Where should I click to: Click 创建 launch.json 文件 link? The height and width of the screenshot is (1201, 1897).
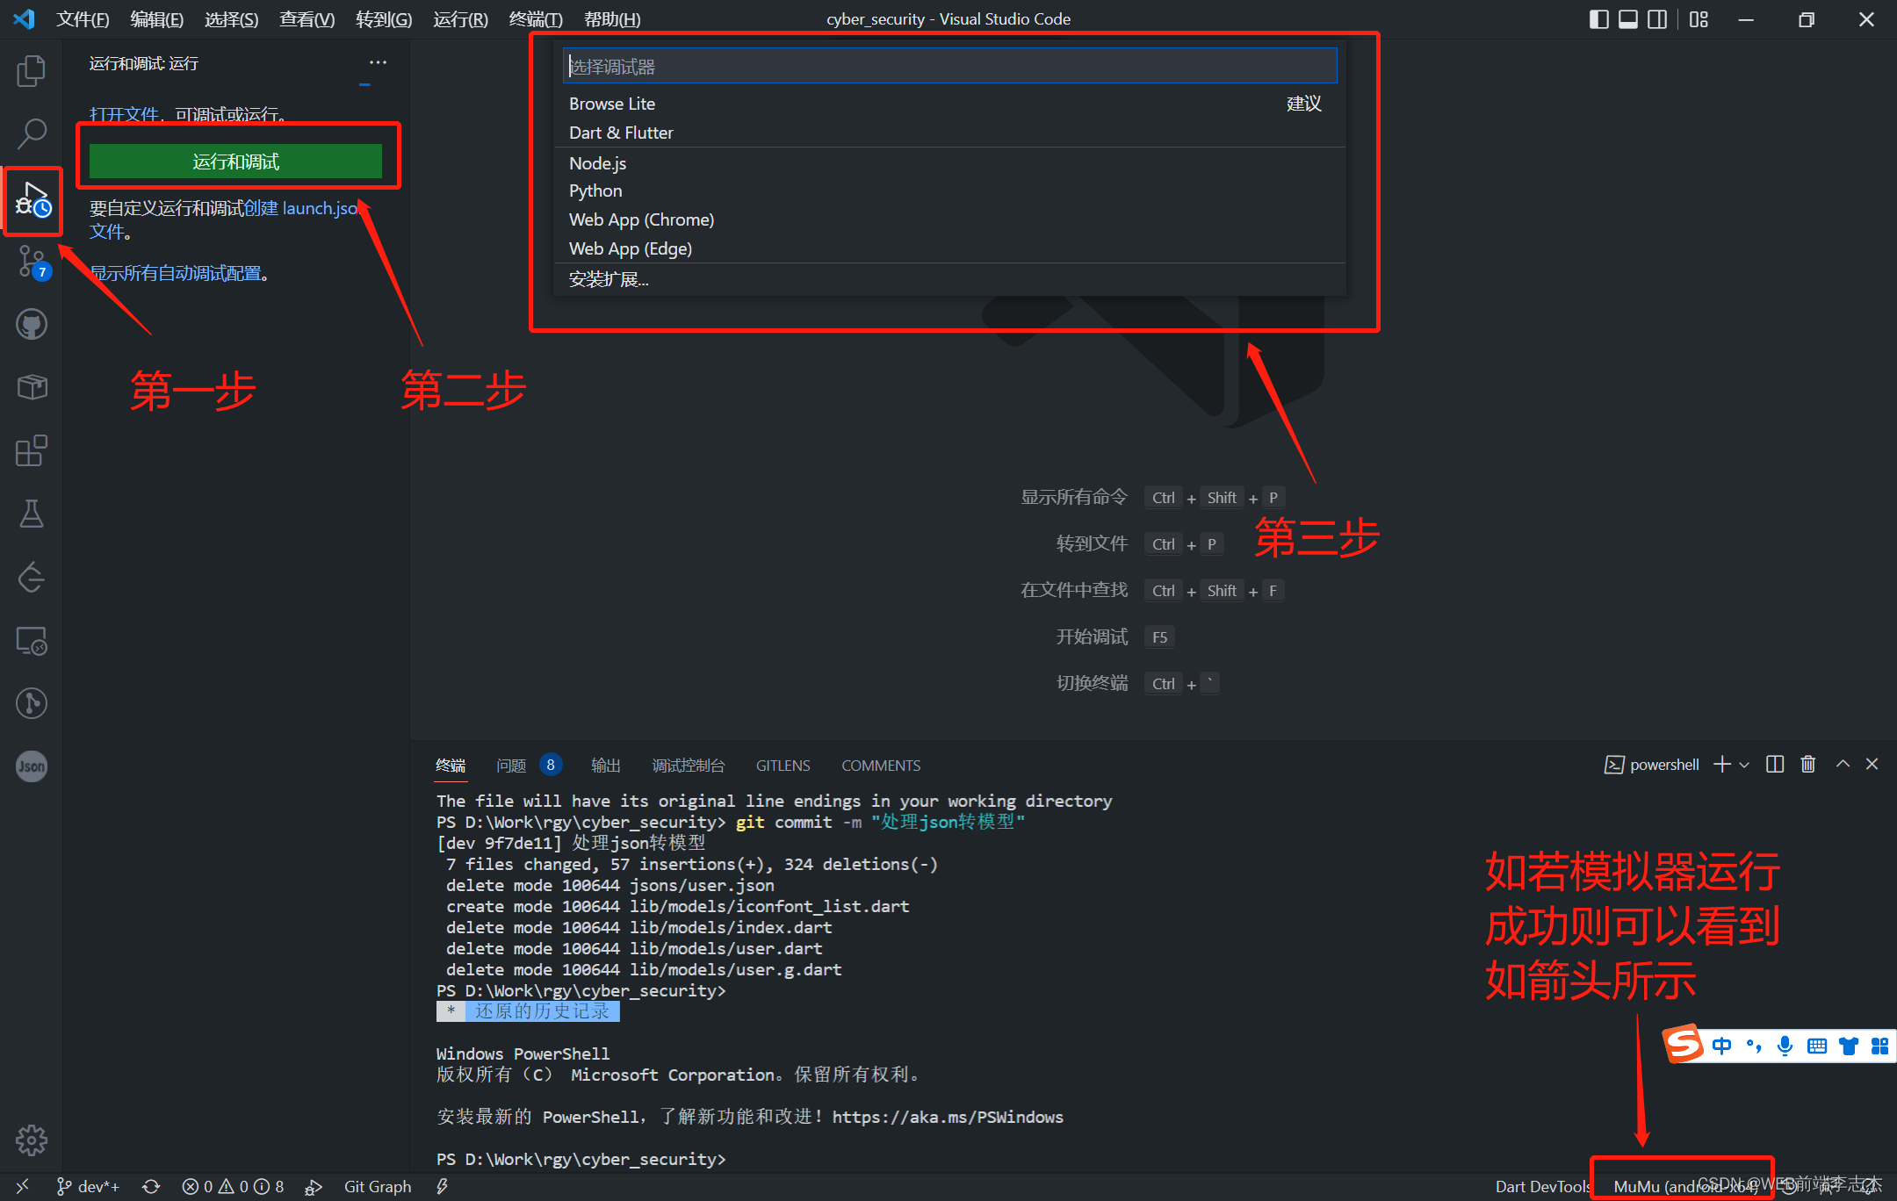coord(225,219)
